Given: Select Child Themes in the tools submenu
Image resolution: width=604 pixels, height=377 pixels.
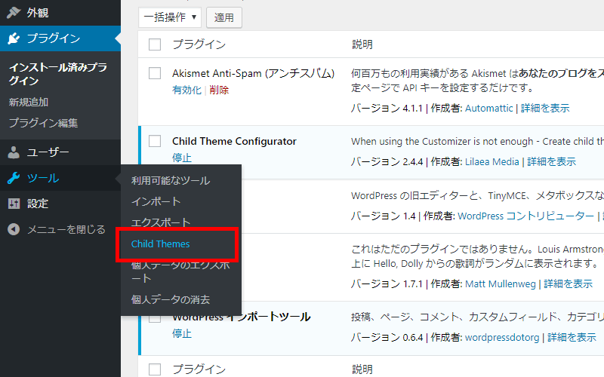Looking at the screenshot, I should click(160, 244).
